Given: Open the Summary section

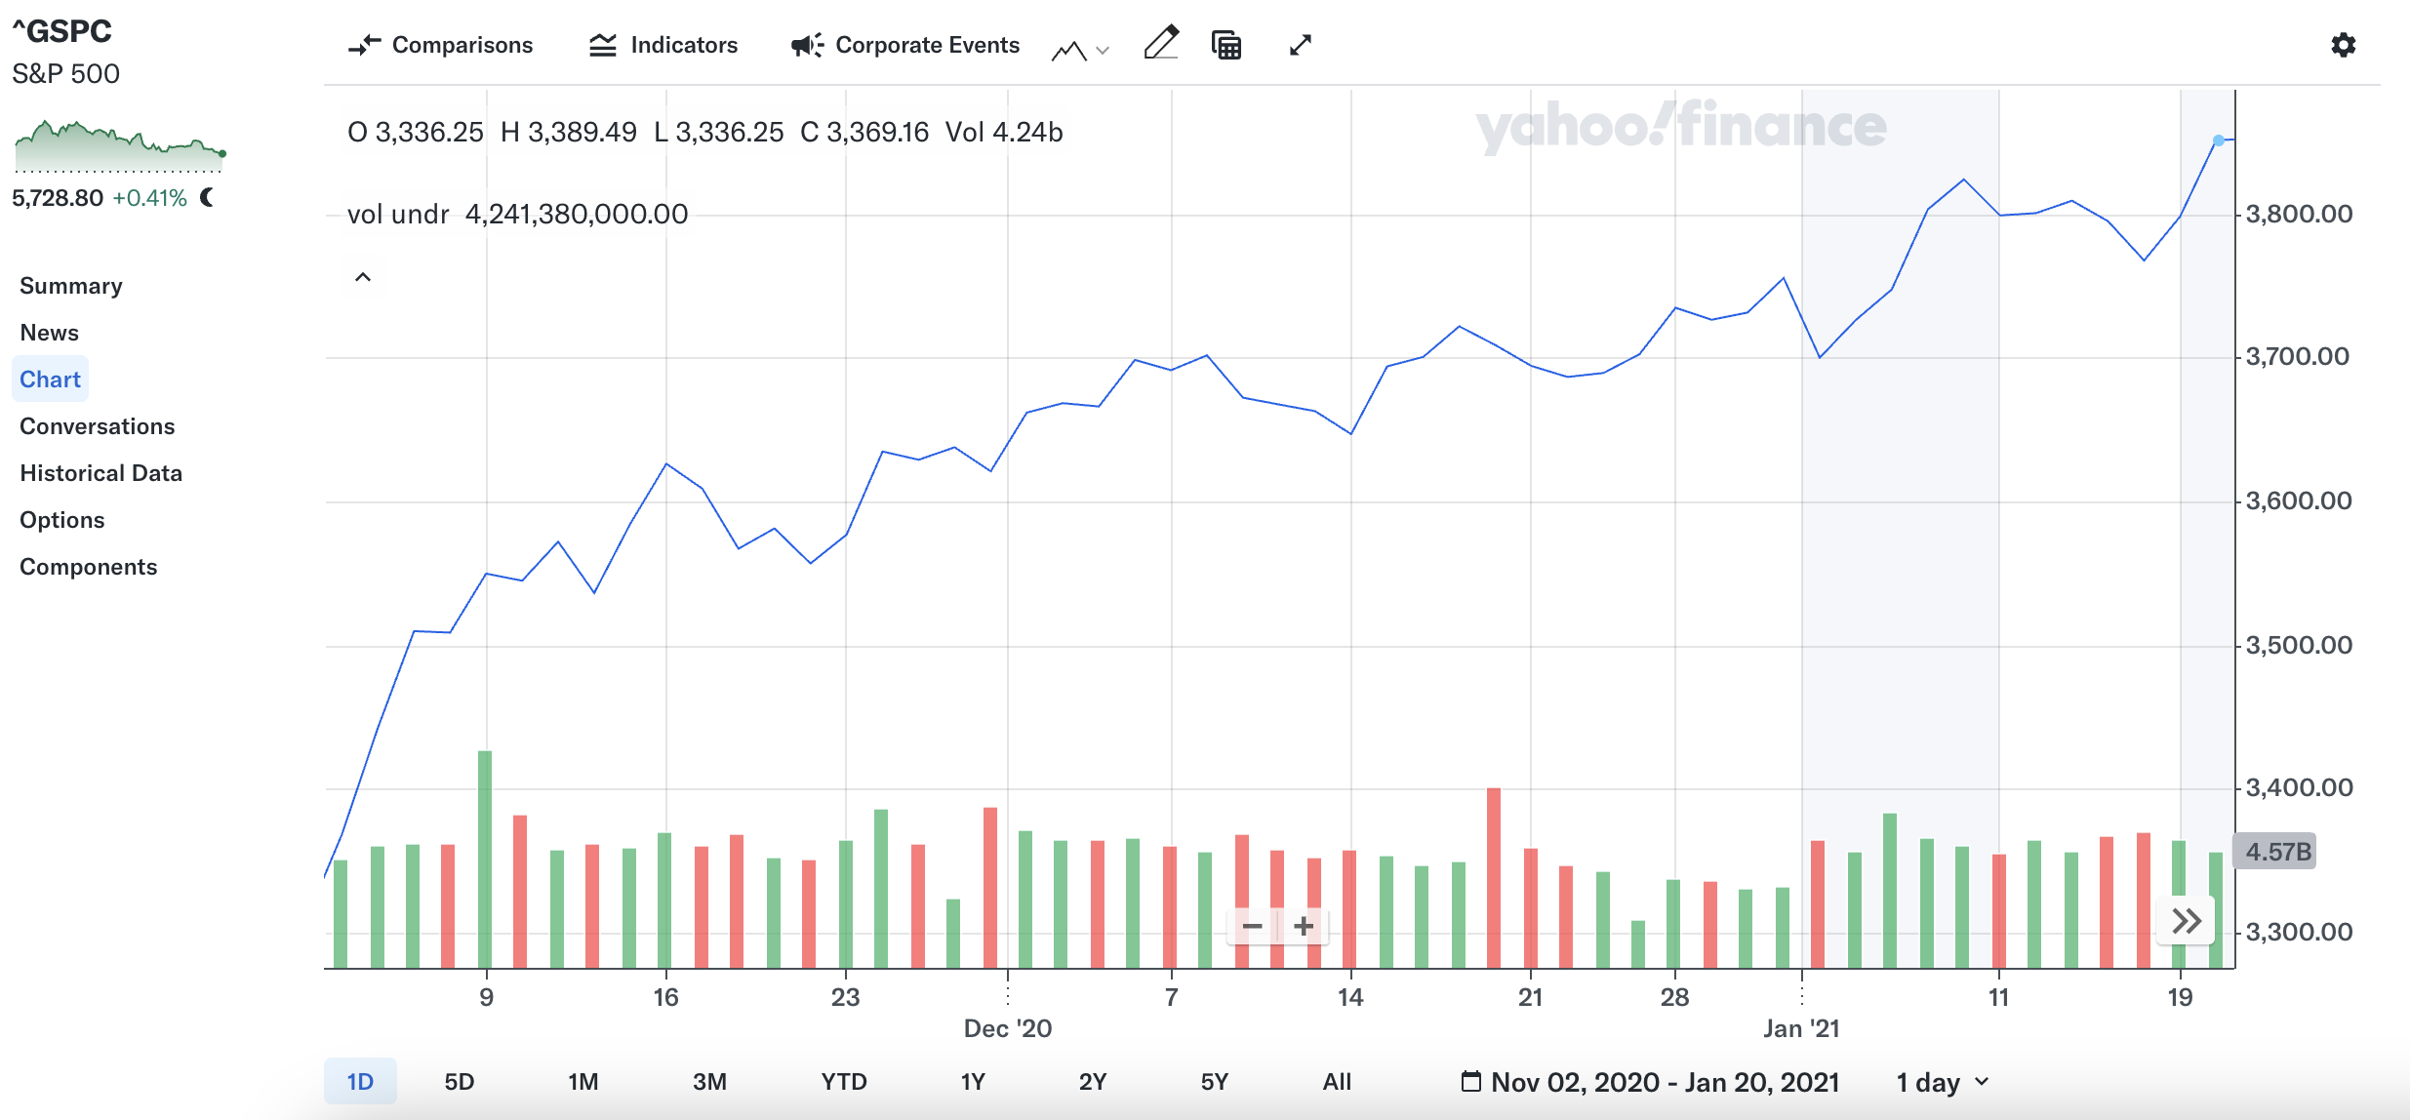Looking at the screenshot, I should click(71, 286).
